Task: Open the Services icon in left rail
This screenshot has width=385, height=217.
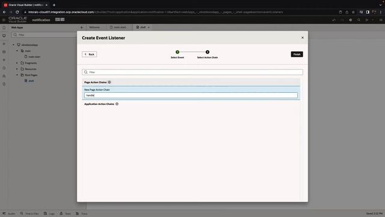Action: tap(4, 44)
